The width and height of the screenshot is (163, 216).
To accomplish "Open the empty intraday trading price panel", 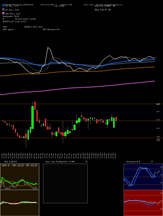I will (x=65, y=183).
